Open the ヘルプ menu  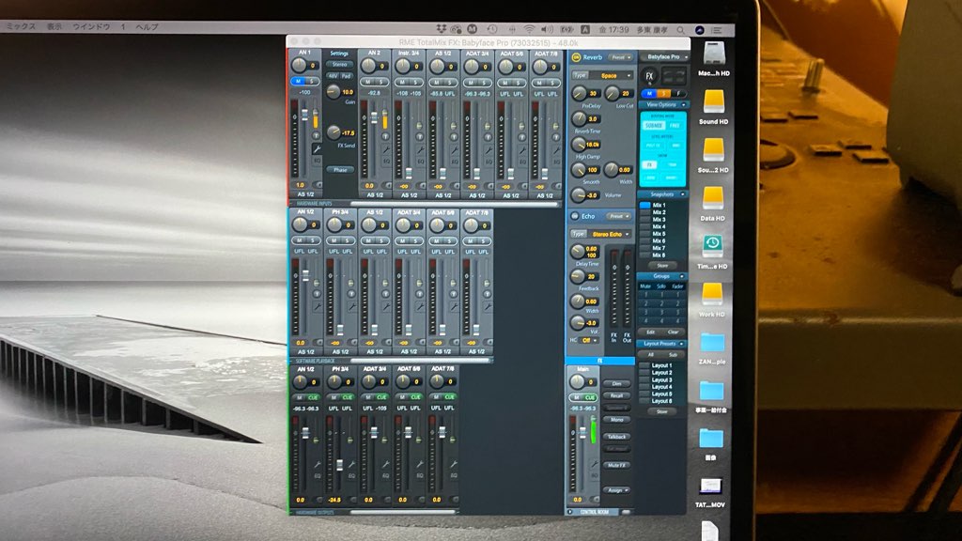(x=147, y=26)
